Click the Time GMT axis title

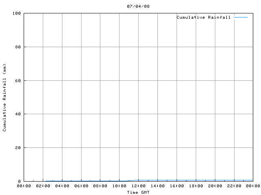tap(138, 192)
